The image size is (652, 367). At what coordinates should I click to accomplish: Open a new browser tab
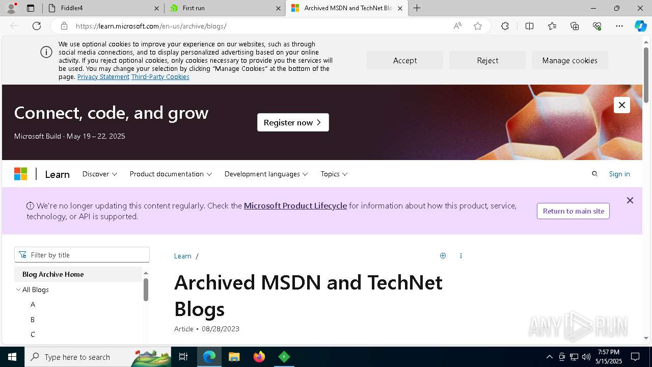pyautogui.click(x=417, y=8)
